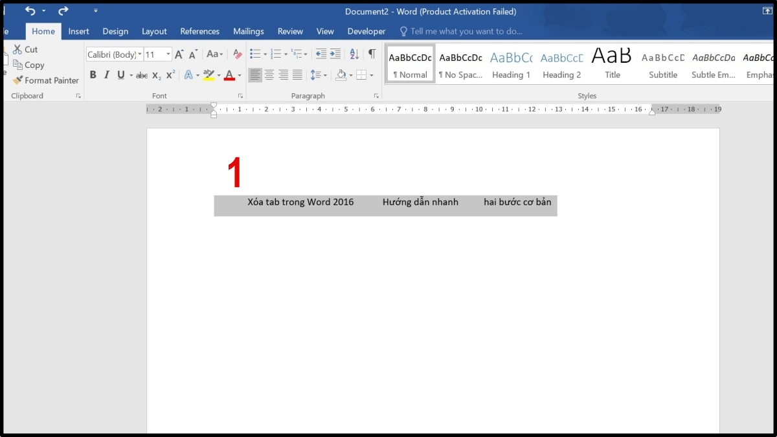Toggle the bulleted list
The image size is (777, 437).
[255, 54]
